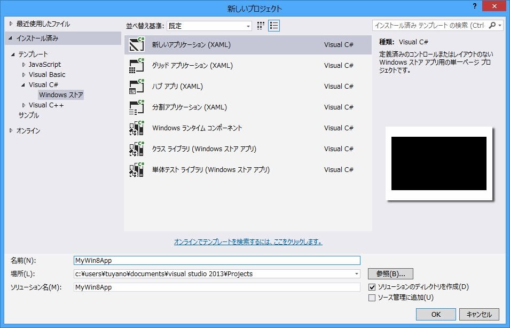This screenshot has width=510, height=328.
Task: Select the Split application (分割アプリケーション) template icon
Action: coord(137,107)
